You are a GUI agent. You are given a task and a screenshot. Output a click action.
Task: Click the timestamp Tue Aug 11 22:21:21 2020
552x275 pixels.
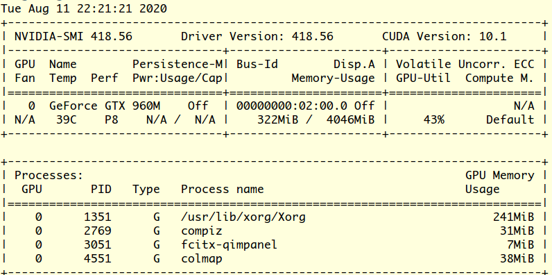tap(84, 8)
